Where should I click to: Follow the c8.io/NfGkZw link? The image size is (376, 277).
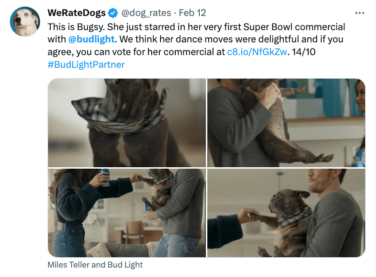click(x=257, y=51)
